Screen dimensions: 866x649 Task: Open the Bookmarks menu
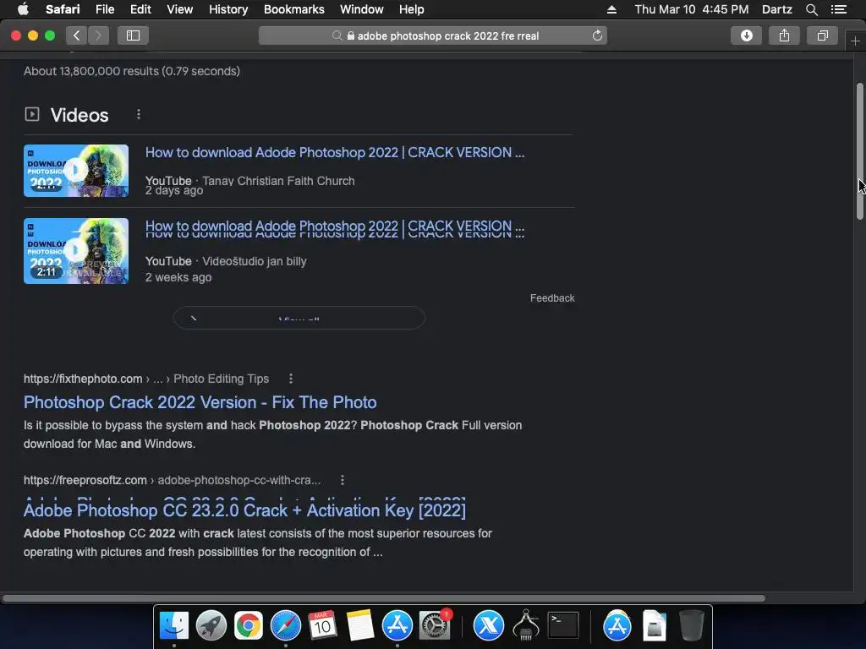tap(293, 9)
